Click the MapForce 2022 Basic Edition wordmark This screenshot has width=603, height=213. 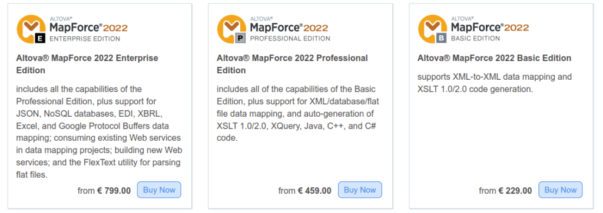[x=490, y=29]
